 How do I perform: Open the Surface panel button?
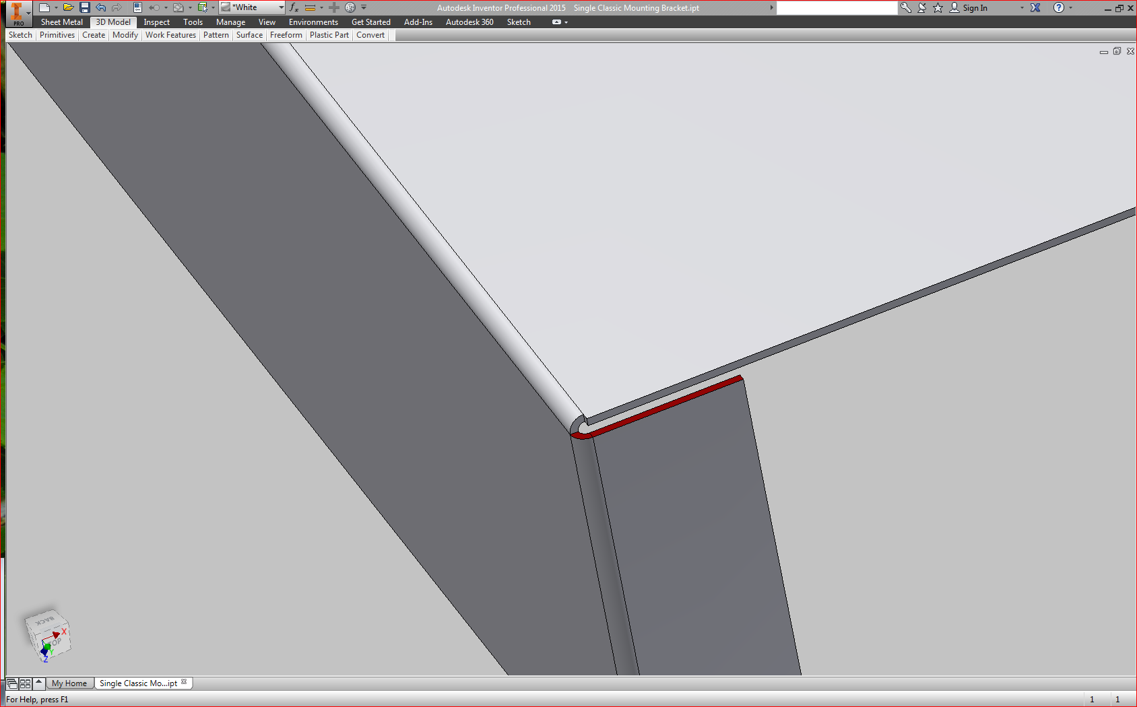click(x=249, y=35)
